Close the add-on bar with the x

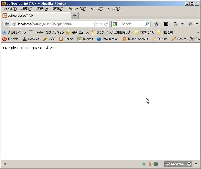point(5,164)
